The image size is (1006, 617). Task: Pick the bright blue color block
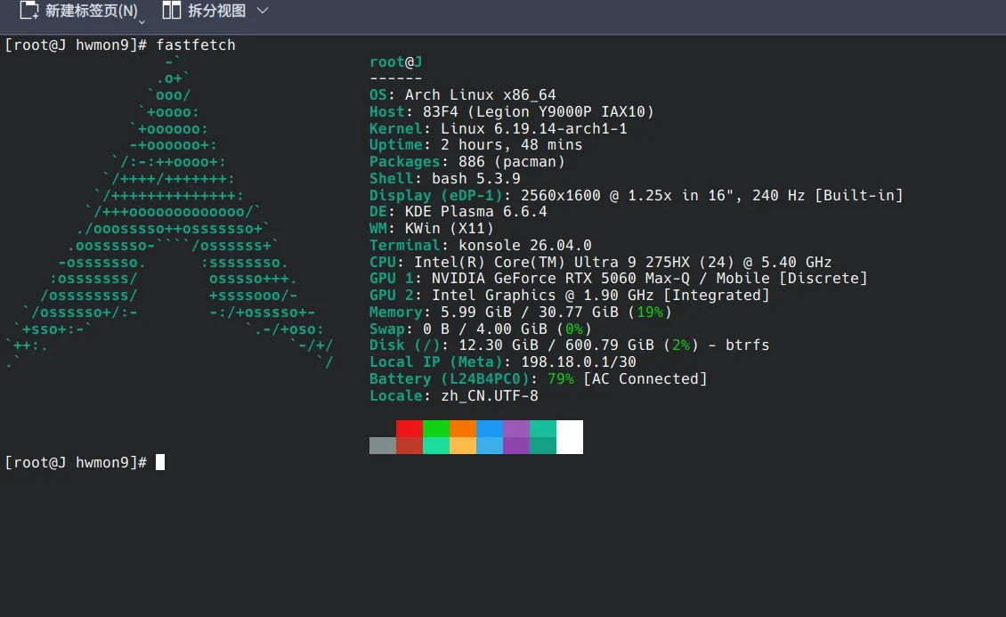(x=490, y=428)
